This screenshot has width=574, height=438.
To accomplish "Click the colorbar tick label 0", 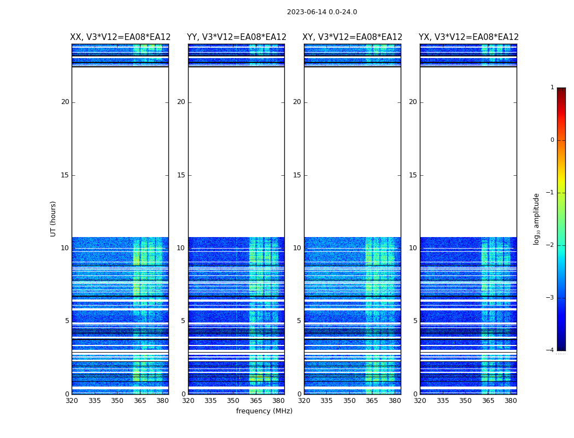I will click(x=552, y=140).
